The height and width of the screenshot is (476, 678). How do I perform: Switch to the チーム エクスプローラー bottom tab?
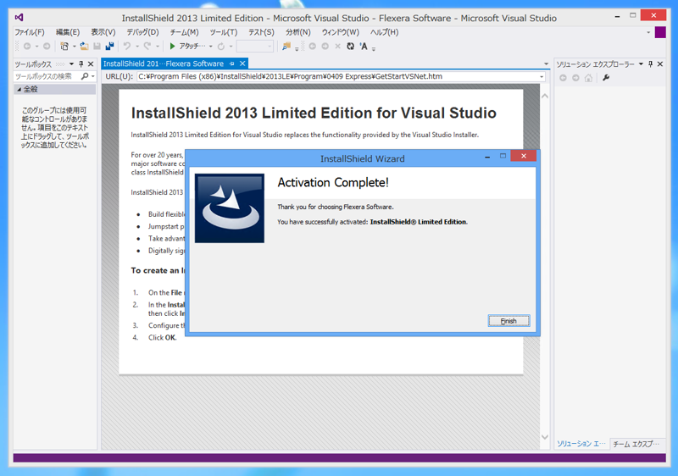pyautogui.click(x=636, y=444)
